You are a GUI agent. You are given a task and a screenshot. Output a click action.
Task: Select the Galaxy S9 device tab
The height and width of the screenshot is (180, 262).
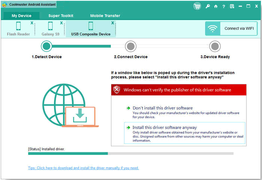(50, 29)
